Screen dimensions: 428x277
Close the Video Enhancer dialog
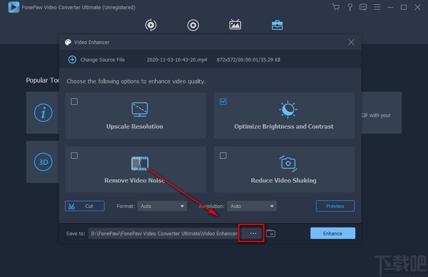[351, 42]
